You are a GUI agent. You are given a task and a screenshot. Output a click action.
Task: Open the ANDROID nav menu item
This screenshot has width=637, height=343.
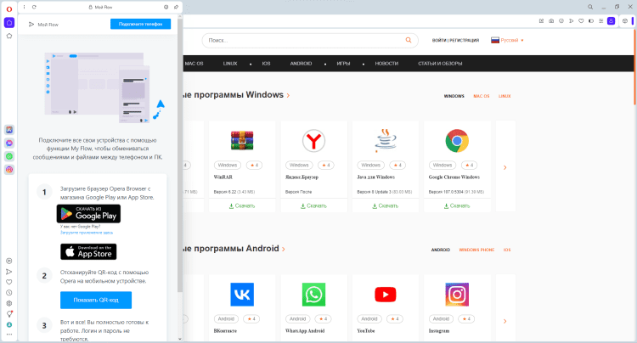301,64
